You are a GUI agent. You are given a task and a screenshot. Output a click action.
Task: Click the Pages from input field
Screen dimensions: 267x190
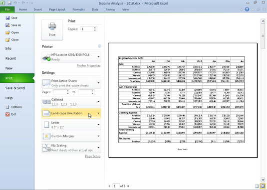(59, 92)
